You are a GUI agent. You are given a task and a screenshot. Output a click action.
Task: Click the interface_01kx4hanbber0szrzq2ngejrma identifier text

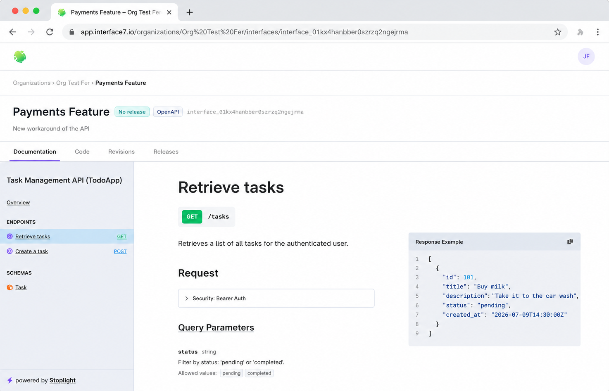click(245, 112)
